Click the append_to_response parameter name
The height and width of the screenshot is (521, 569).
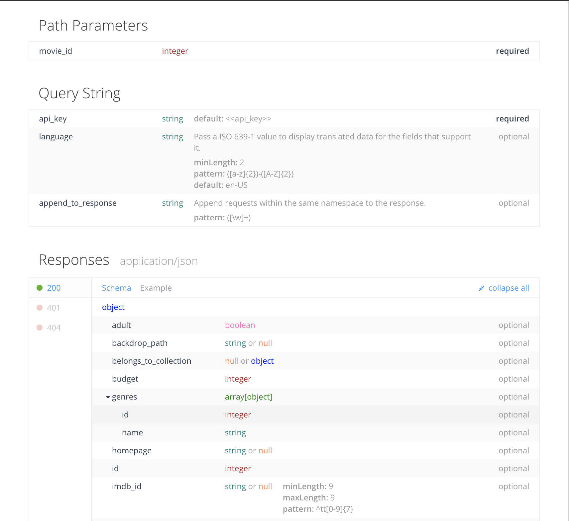click(x=78, y=203)
